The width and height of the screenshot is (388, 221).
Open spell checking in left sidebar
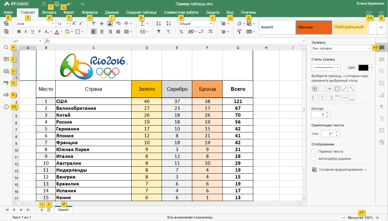(x=6, y=83)
